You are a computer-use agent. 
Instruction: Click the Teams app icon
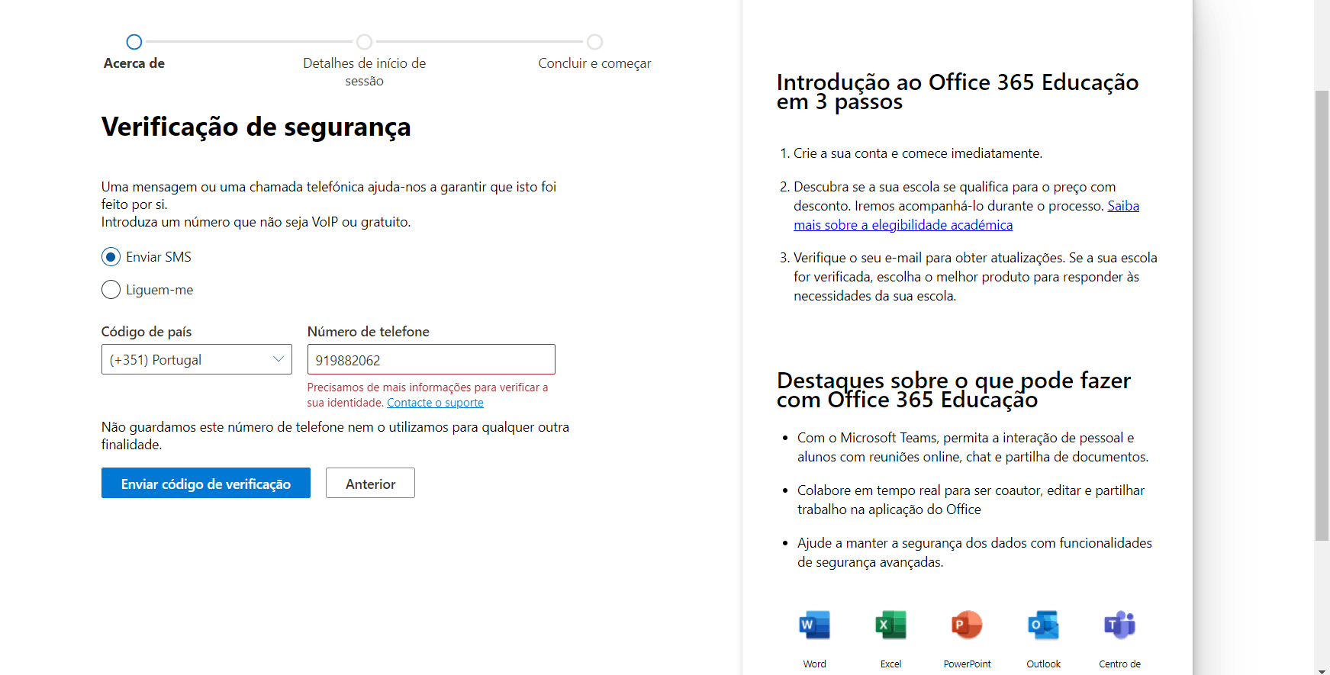(1119, 625)
